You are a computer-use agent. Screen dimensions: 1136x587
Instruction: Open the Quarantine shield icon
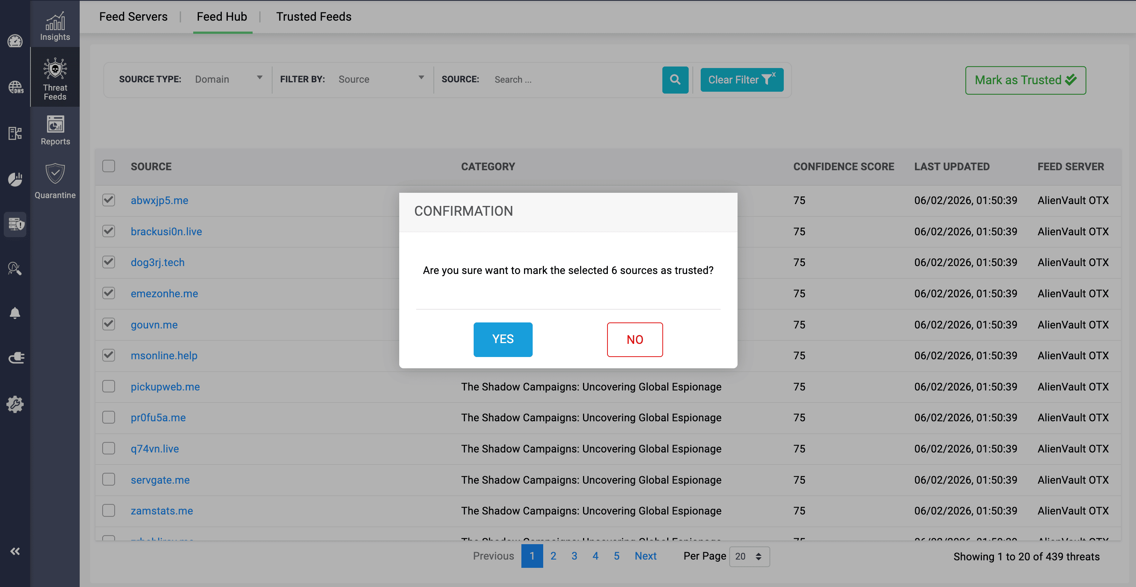pos(55,181)
